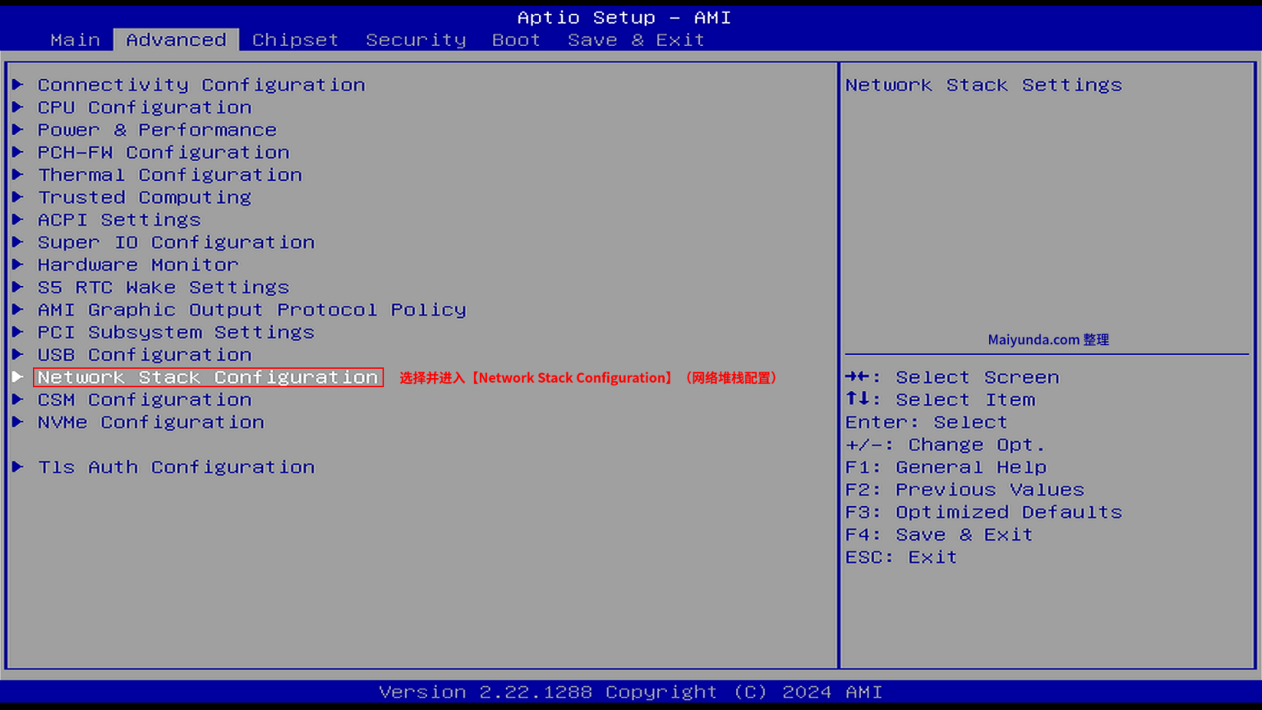Open CSM Configuration submenu
This screenshot has width=1262, height=710.
(144, 399)
